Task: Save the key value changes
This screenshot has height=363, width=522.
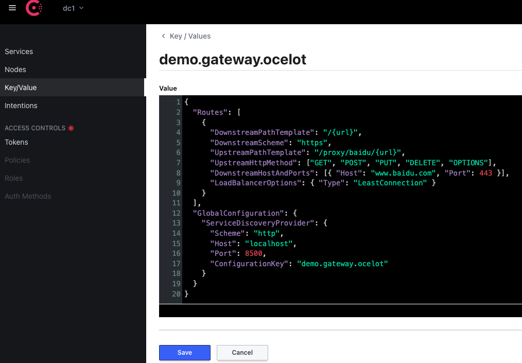Action: pyautogui.click(x=184, y=353)
